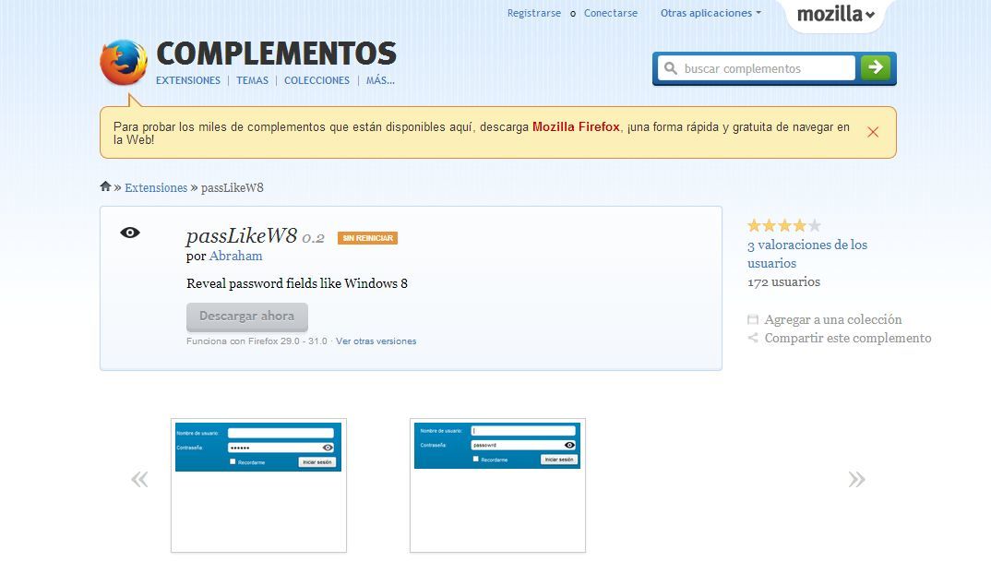Open first screenshot with hidden password
The width and height of the screenshot is (991, 574).
coord(258,484)
